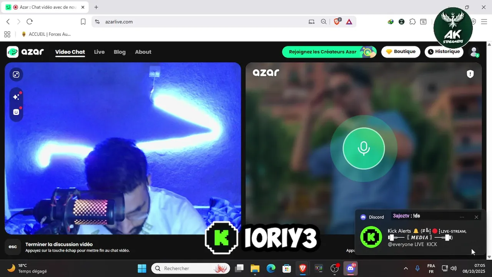
Task: Open the Azar logo home link
Action: tap(25, 52)
